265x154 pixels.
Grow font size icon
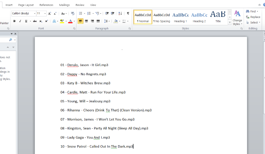pos(49,14)
